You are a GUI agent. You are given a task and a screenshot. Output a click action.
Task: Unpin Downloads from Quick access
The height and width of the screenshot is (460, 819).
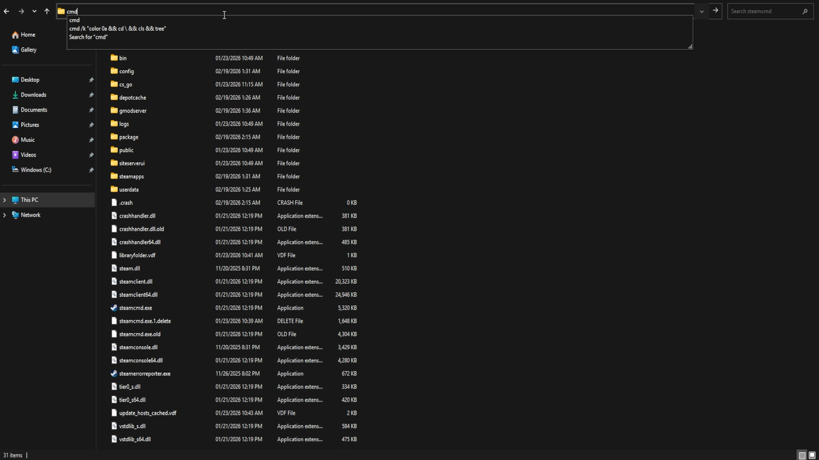[x=91, y=95]
